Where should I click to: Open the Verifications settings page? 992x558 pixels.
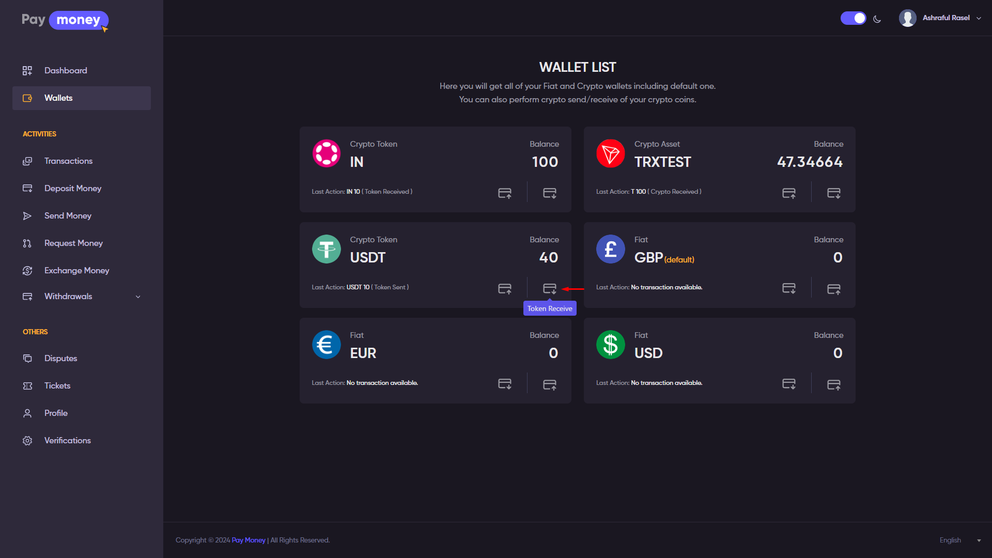[67, 441]
